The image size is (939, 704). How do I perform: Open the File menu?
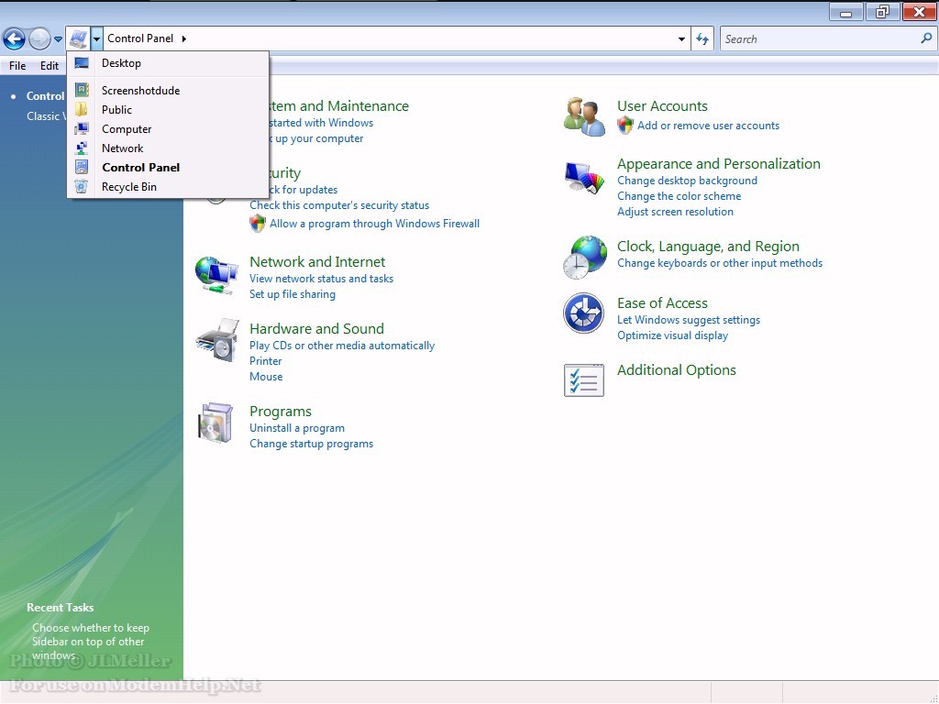pos(17,66)
